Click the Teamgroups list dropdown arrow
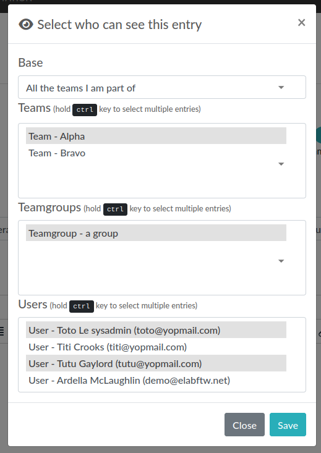Viewport: 321px width, 453px height. point(281,261)
